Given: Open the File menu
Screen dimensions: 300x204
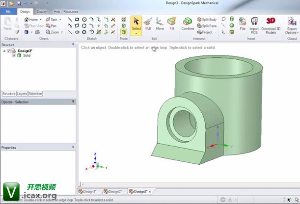Looking at the screenshot, I should (8, 11).
